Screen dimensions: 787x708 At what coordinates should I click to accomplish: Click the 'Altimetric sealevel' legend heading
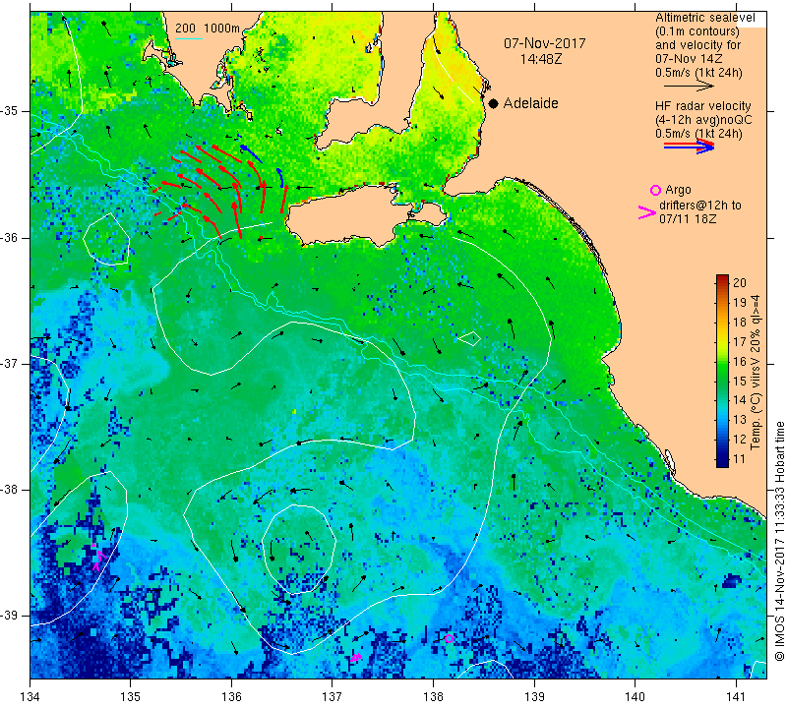(x=704, y=18)
